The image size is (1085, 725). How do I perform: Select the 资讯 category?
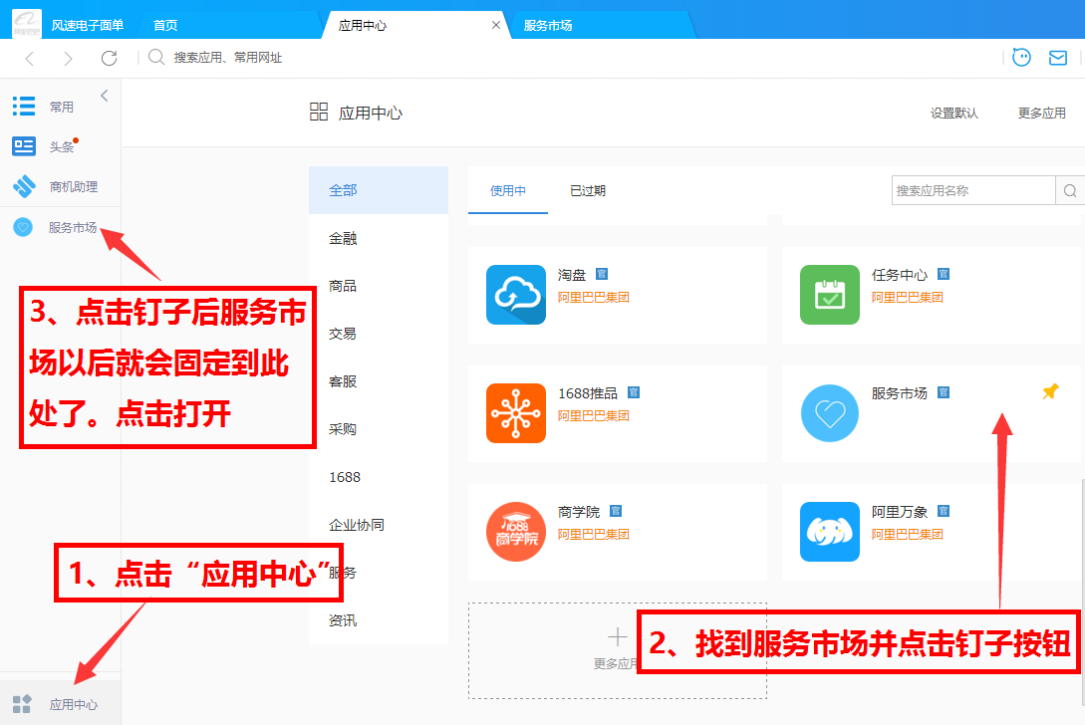[x=379, y=620]
